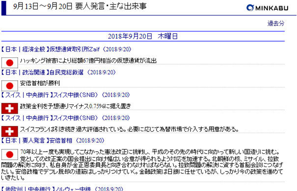This screenshot has height=191, width=297.
Task: Click Swiss flag beside policy rate news
Action: coord(10,108)
